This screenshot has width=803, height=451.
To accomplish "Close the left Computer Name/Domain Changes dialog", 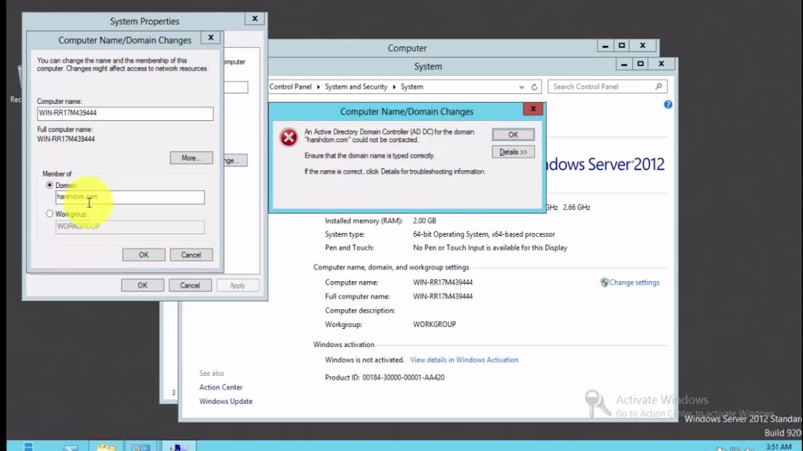I will (x=211, y=38).
